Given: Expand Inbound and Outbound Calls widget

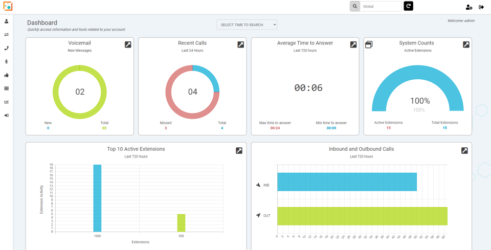Looking at the screenshot, I should [464, 151].
